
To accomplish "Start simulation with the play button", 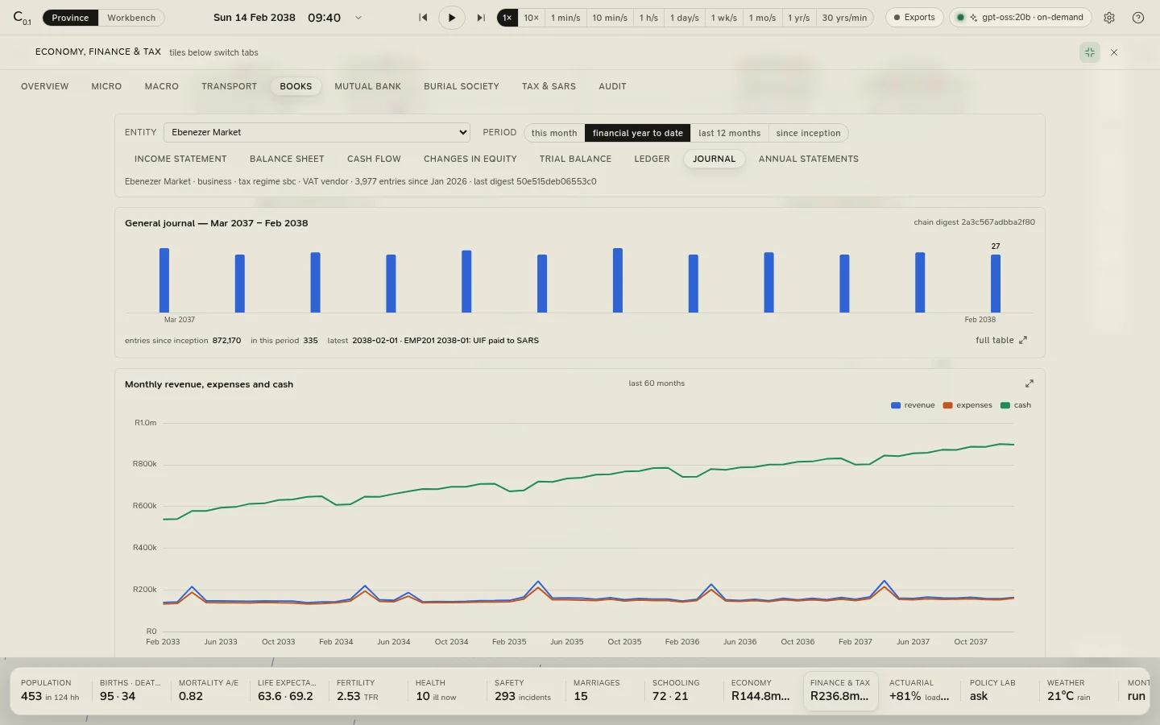I will [x=452, y=18].
